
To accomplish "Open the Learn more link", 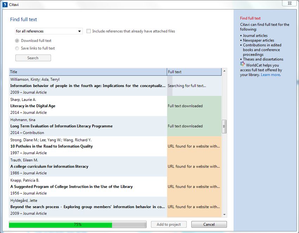I will click(x=271, y=75).
